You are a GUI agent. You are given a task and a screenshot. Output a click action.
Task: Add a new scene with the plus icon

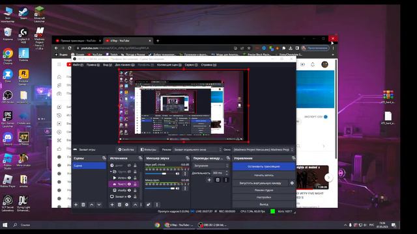(76, 205)
